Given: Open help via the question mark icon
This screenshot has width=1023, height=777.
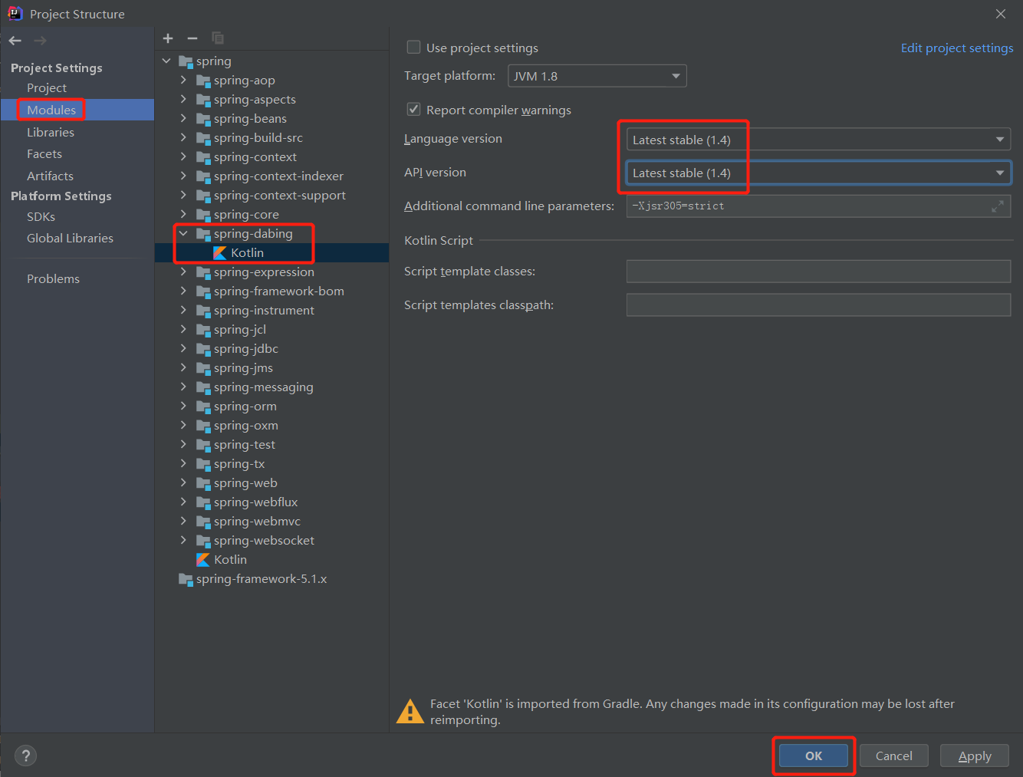Looking at the screenshot, I should pyautogui.click(x=25, y=756).
